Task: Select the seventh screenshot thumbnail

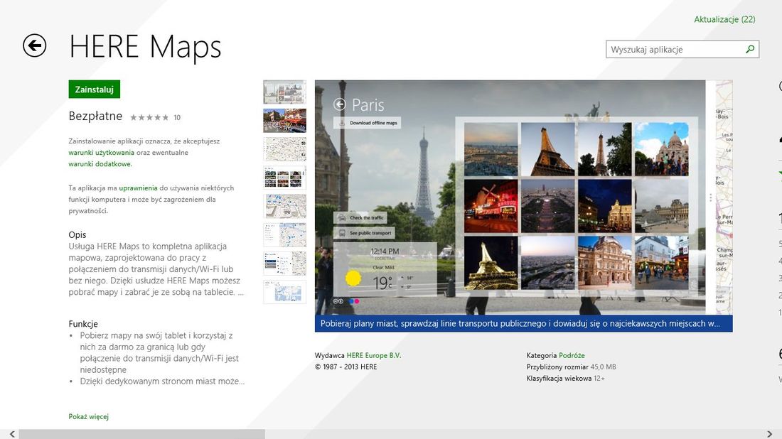Action: (285, 264)
